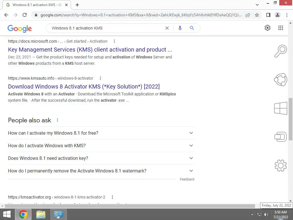Close the Windows 8.1 activation KMS tab
The width and height of the screenshot is (293, 220).
coord(66,5)
